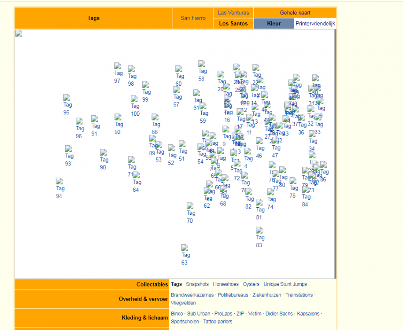The image size is (403, 330).
Task: Open the Tag 78 marker
Action: point(293,188)
